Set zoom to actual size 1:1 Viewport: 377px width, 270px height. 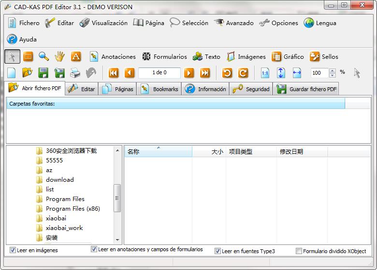click(265, 73)
